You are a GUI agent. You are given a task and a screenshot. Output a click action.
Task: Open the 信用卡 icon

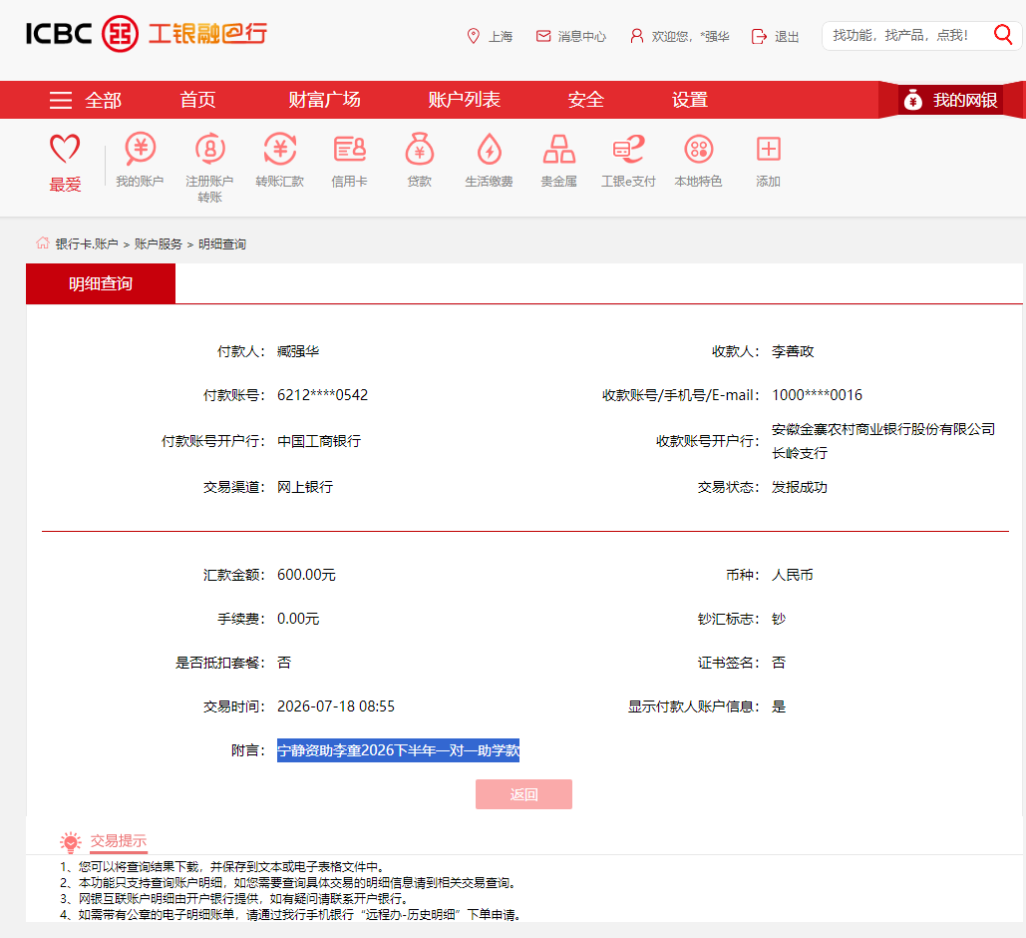click(349, 149)
